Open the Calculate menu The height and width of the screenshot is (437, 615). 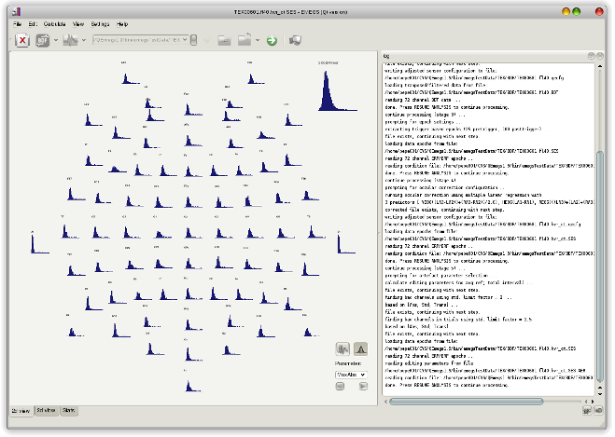tap(53, 23)
